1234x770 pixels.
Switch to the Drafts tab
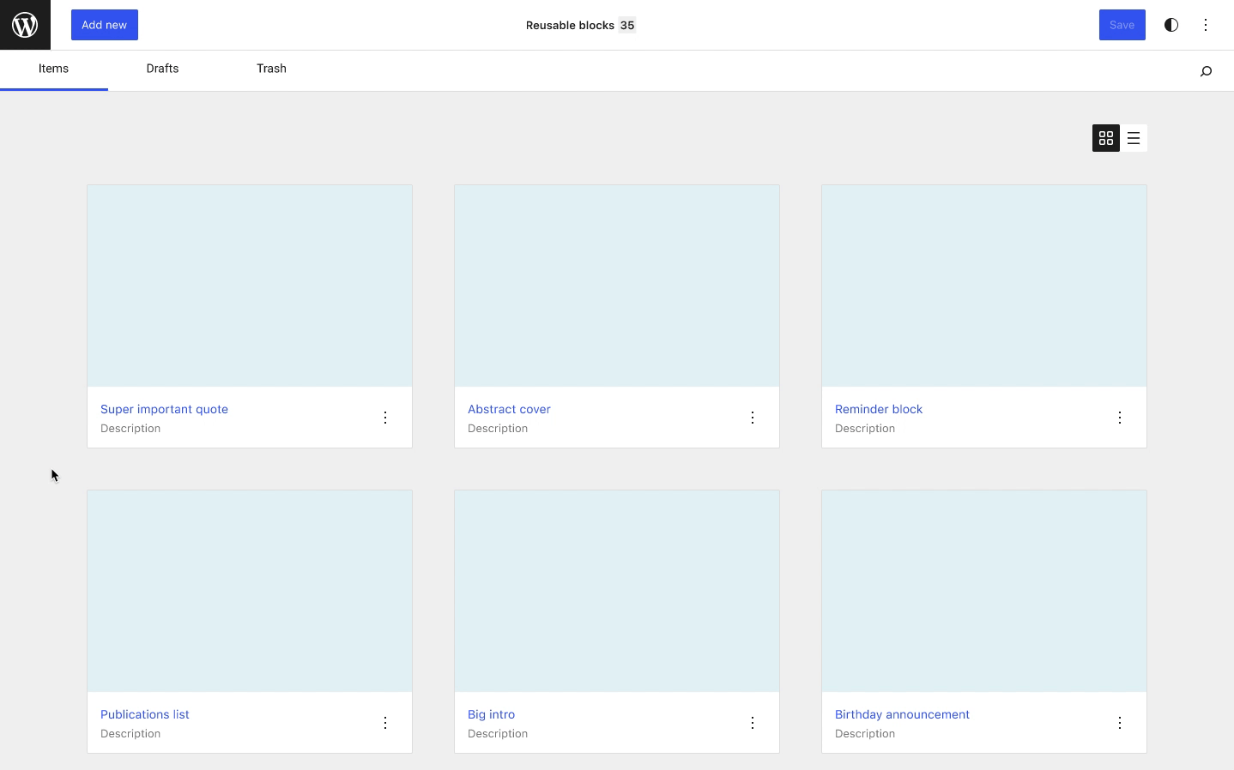click(x=162, y=69)
